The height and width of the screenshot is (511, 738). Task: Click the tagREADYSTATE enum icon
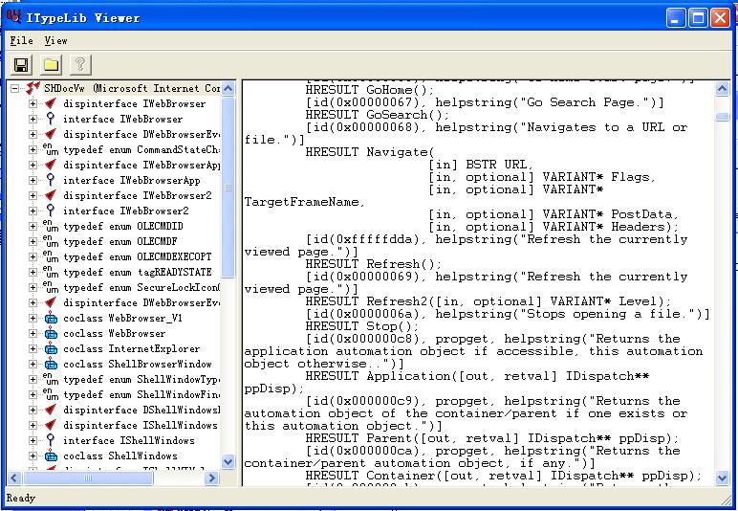[x=51, y=272]
